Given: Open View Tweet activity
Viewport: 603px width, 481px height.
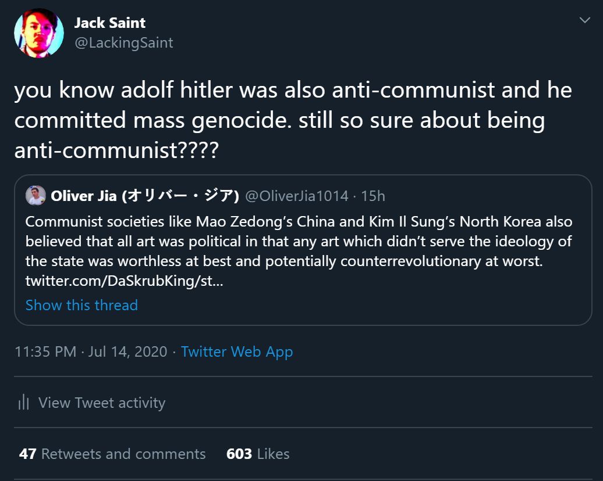Looking at the screenshot, I should (x=102, y=403).
